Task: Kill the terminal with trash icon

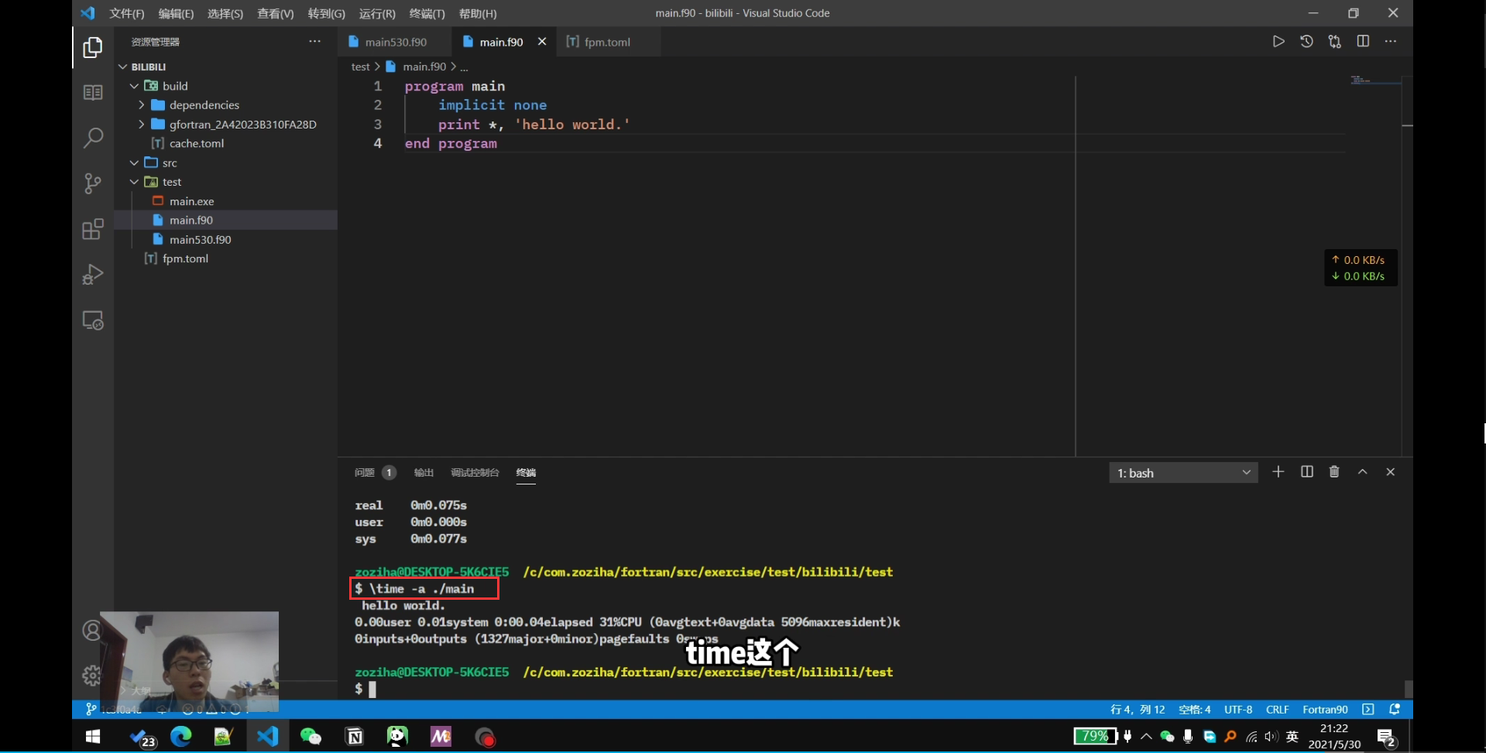Action: point(1334,472)
